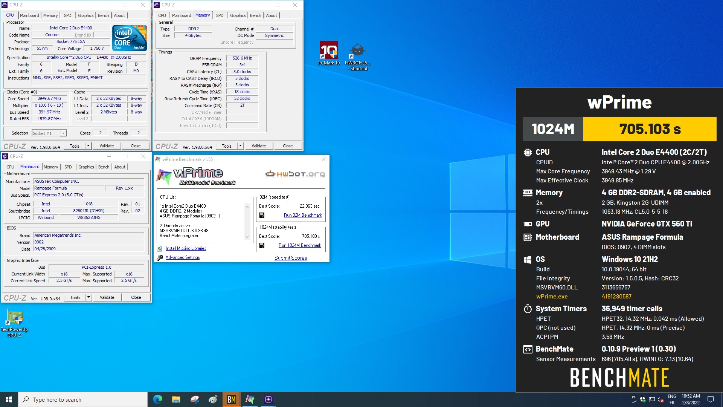Open the Windows Start menu
The image size is (723, 407).
click(x=9, y=399)
